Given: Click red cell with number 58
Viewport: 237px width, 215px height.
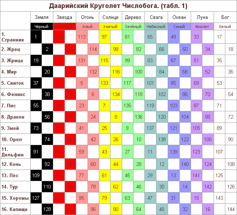Looking at the screenshot, I should [70, 139].
